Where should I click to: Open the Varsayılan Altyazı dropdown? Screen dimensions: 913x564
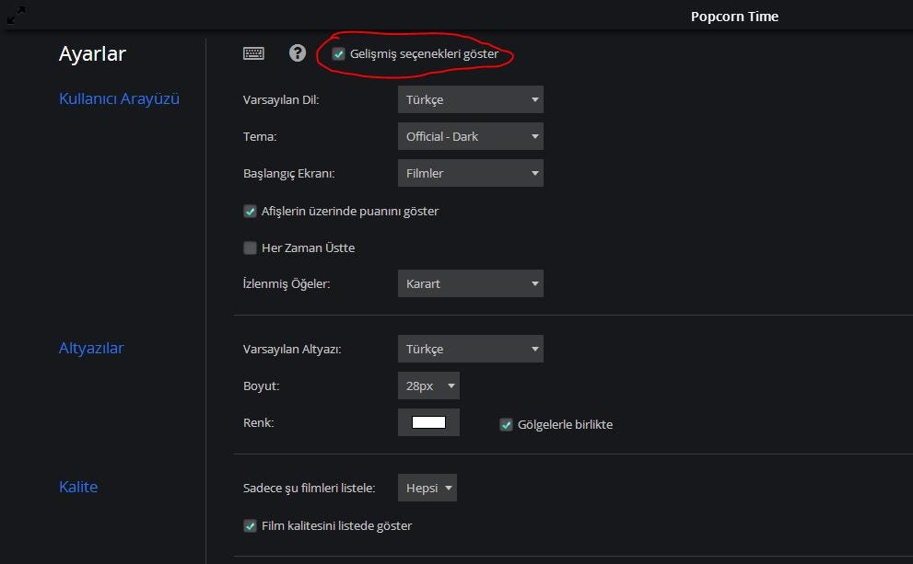point(471,349)
